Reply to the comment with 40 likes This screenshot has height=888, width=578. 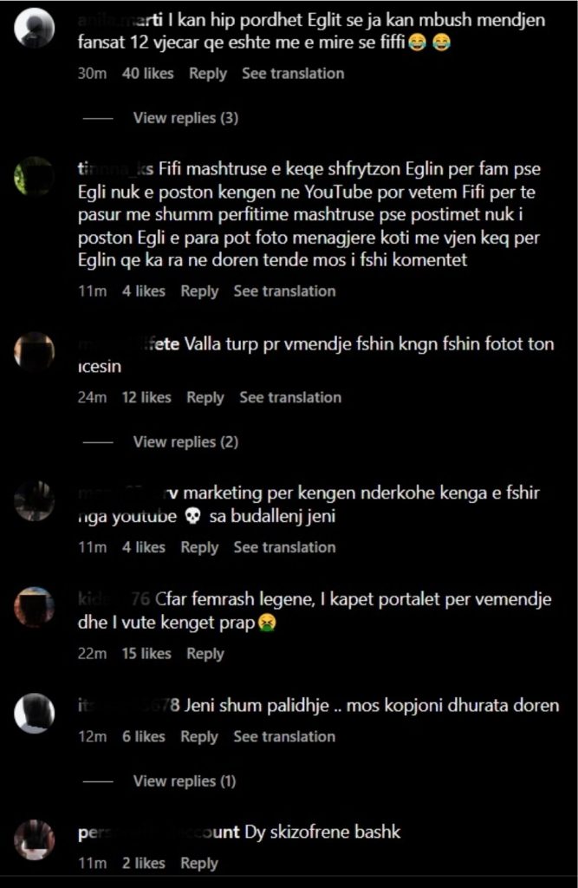coord(208,74)
